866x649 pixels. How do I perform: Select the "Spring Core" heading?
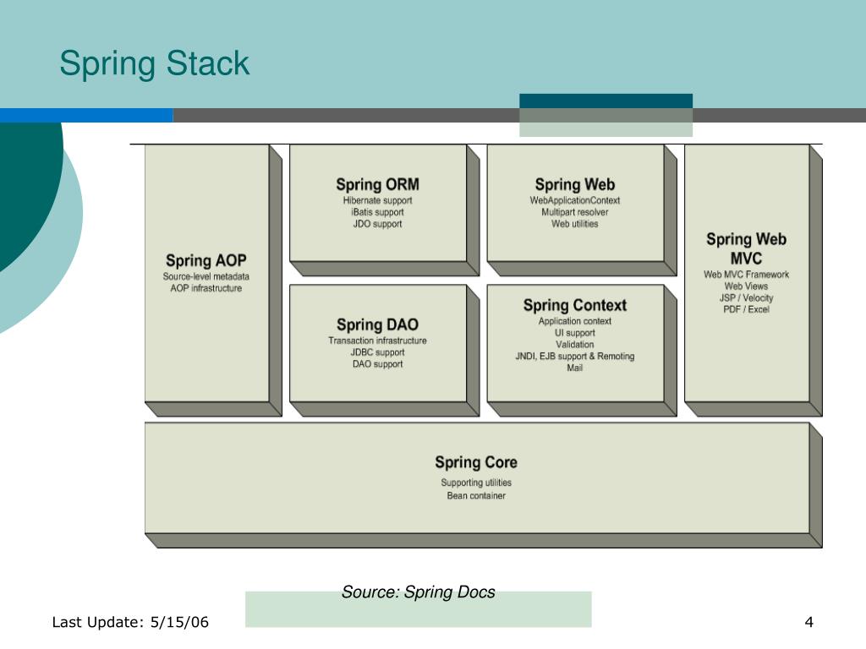(476, 462)
